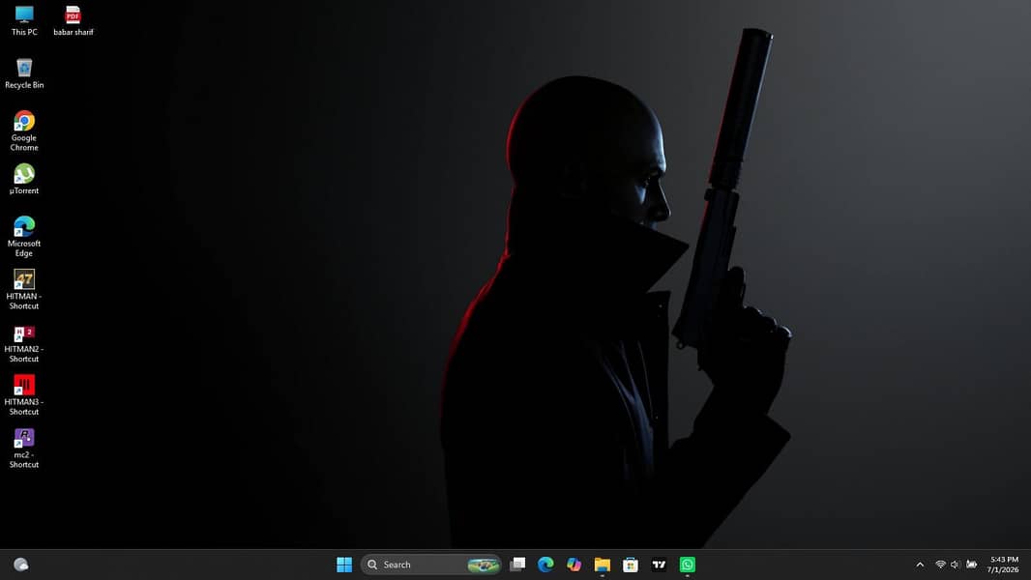
Task: Select the HITMAN - Shortcut icon
Action: (24, 289)
